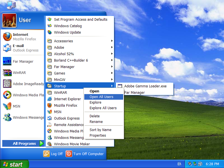Click the Turn Off Computer label
The image size is (224, 168).
pyautogui.click(x=88, y=154)
